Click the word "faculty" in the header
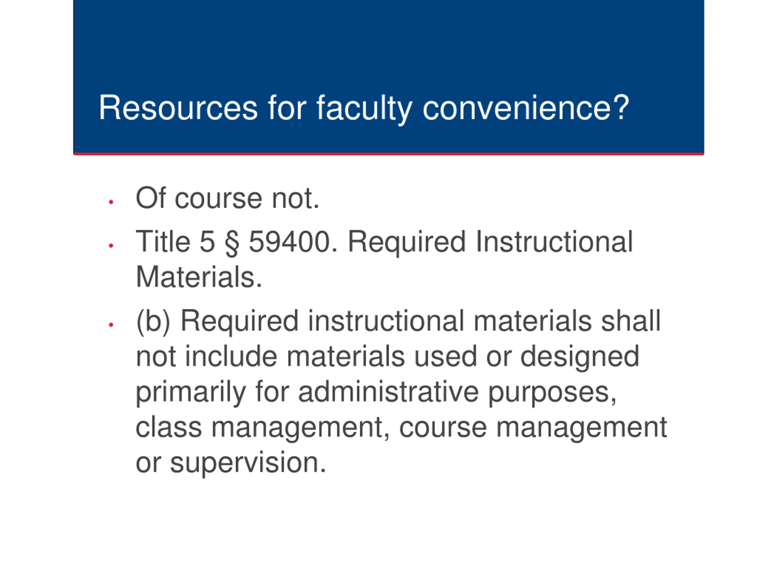 pos(364,109)
